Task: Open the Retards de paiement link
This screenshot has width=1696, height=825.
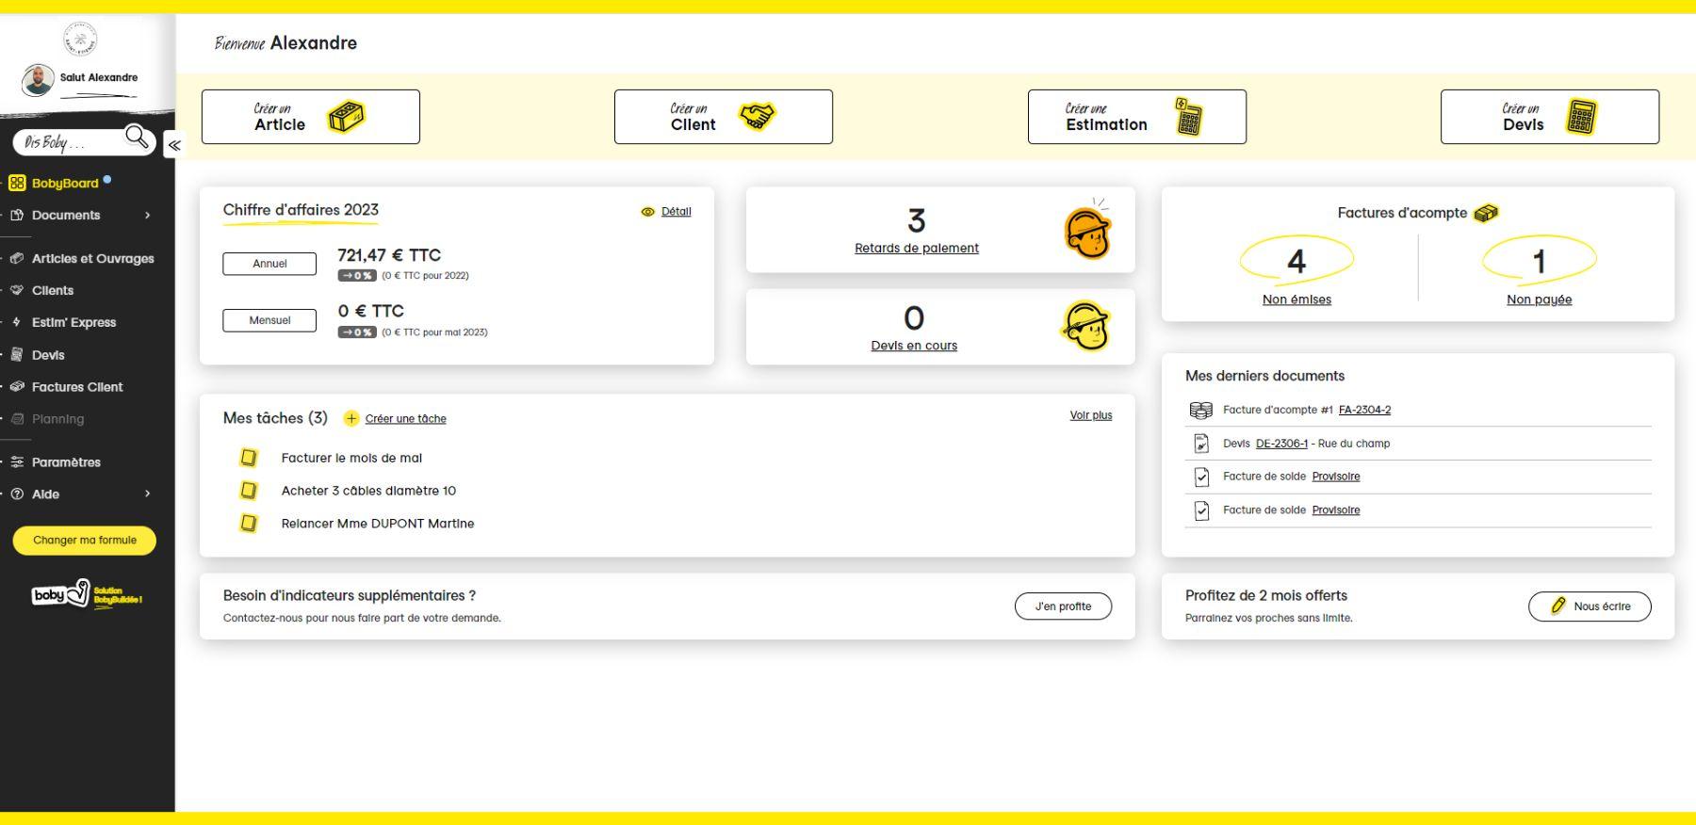Action: pos(917,248)
